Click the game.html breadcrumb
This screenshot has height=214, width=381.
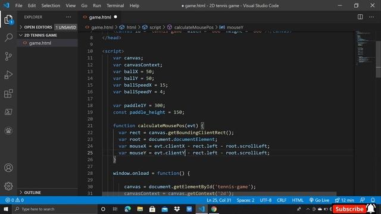(x=102, y=27)
